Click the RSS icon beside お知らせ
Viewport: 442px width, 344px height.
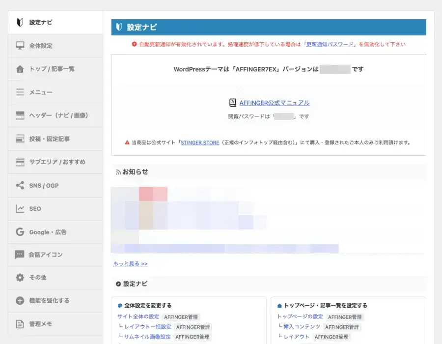click(x=118, y=172)
